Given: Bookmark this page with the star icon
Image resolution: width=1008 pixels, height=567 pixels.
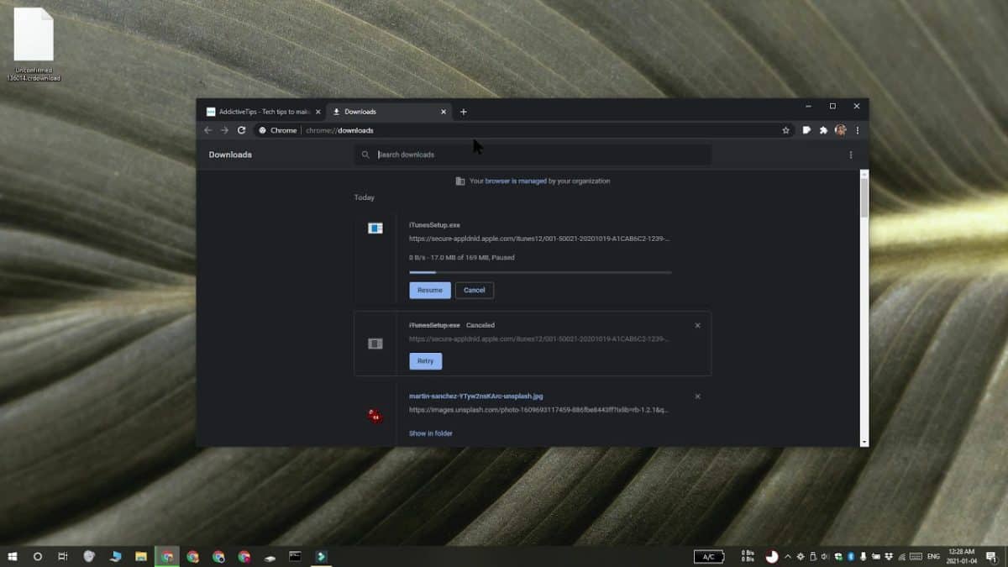Looking at the screenshot, I should (786, 130).
